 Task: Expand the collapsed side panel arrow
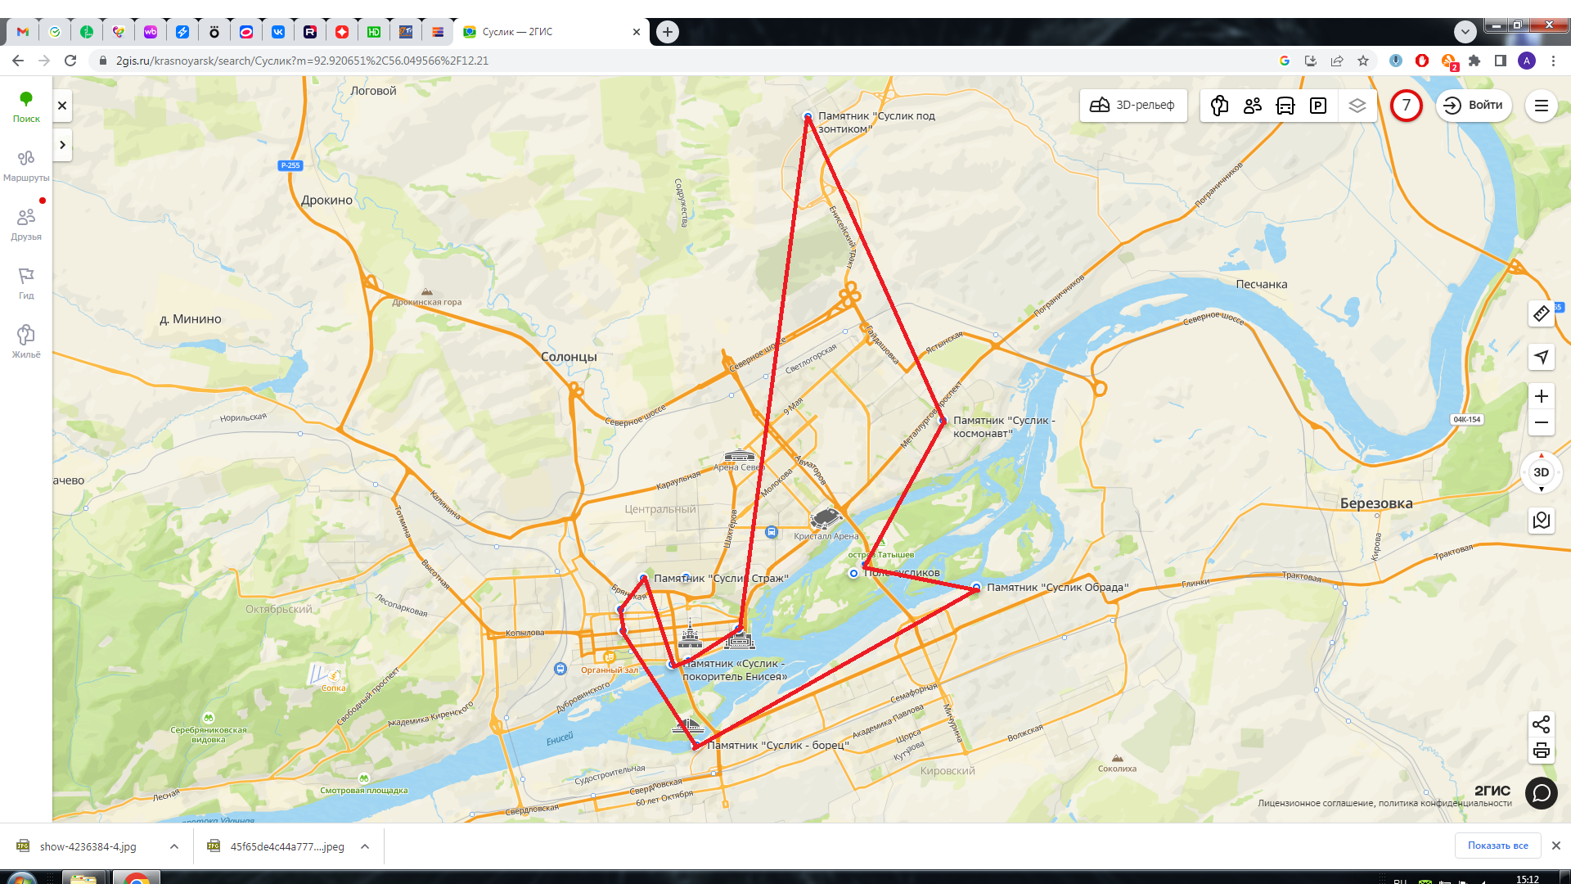point(62,145)
